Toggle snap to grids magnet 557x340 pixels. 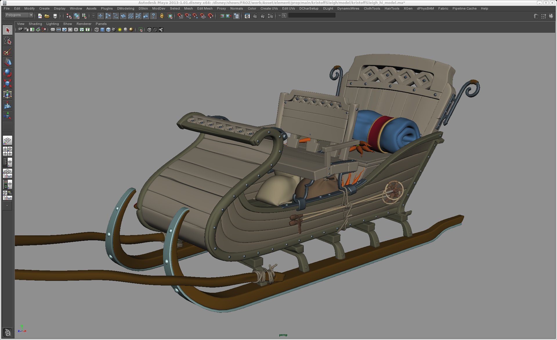click(x=180, y=16)
